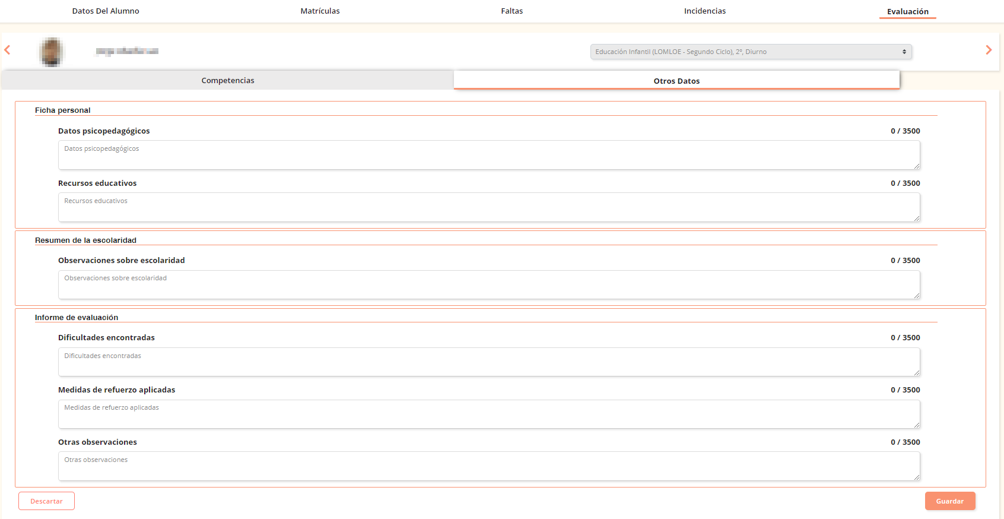Select the Otros Datos sub-tab
1004x519 pixels.
click(x=676, y=80)
